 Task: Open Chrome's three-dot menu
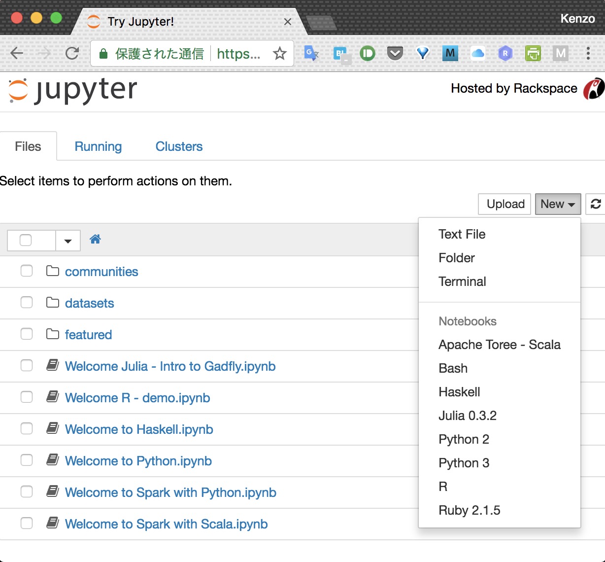(589, 53)
